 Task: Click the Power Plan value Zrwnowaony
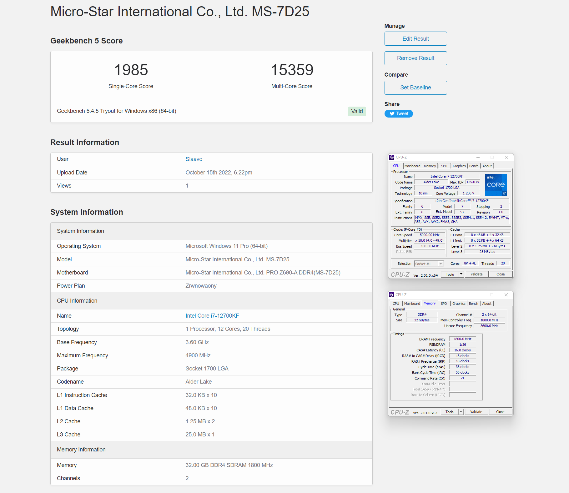pos(201,286)
